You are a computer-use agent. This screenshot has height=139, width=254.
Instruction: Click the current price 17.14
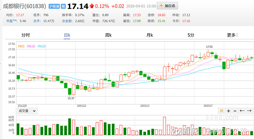[x=78, y=6]
